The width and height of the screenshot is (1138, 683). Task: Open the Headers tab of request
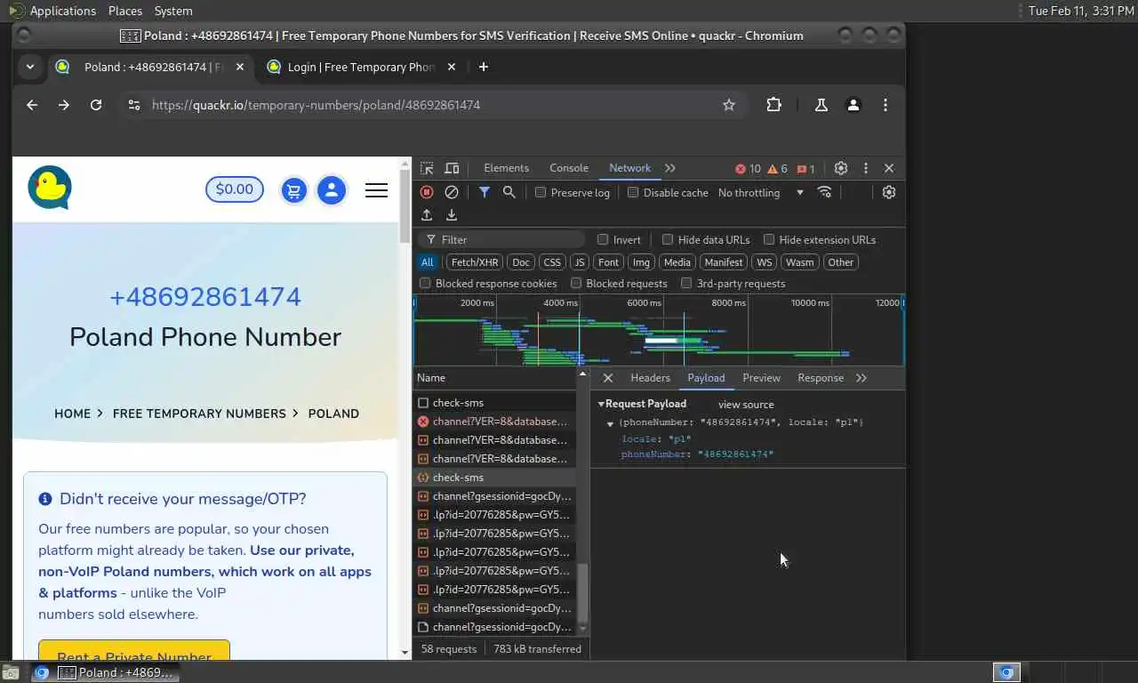point(650,378)
